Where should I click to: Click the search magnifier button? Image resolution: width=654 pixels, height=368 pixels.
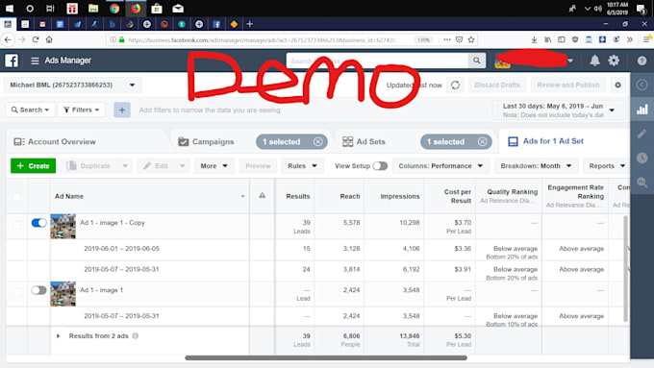tap(476, 61)
